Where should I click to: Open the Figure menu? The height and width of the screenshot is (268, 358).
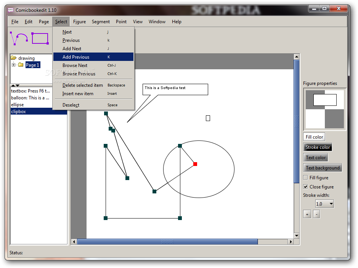(79, 22)
